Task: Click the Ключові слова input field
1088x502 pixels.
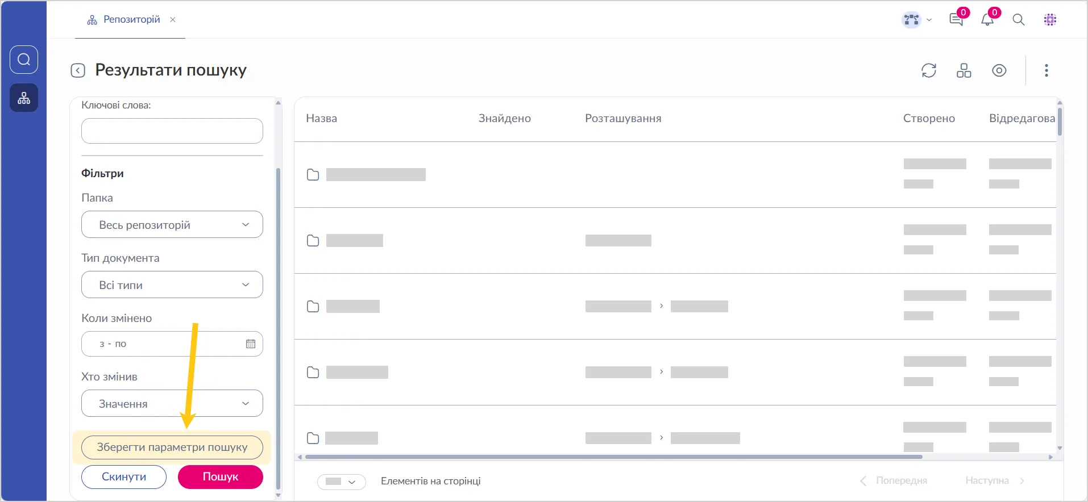Action: click(x=172, y=131)
